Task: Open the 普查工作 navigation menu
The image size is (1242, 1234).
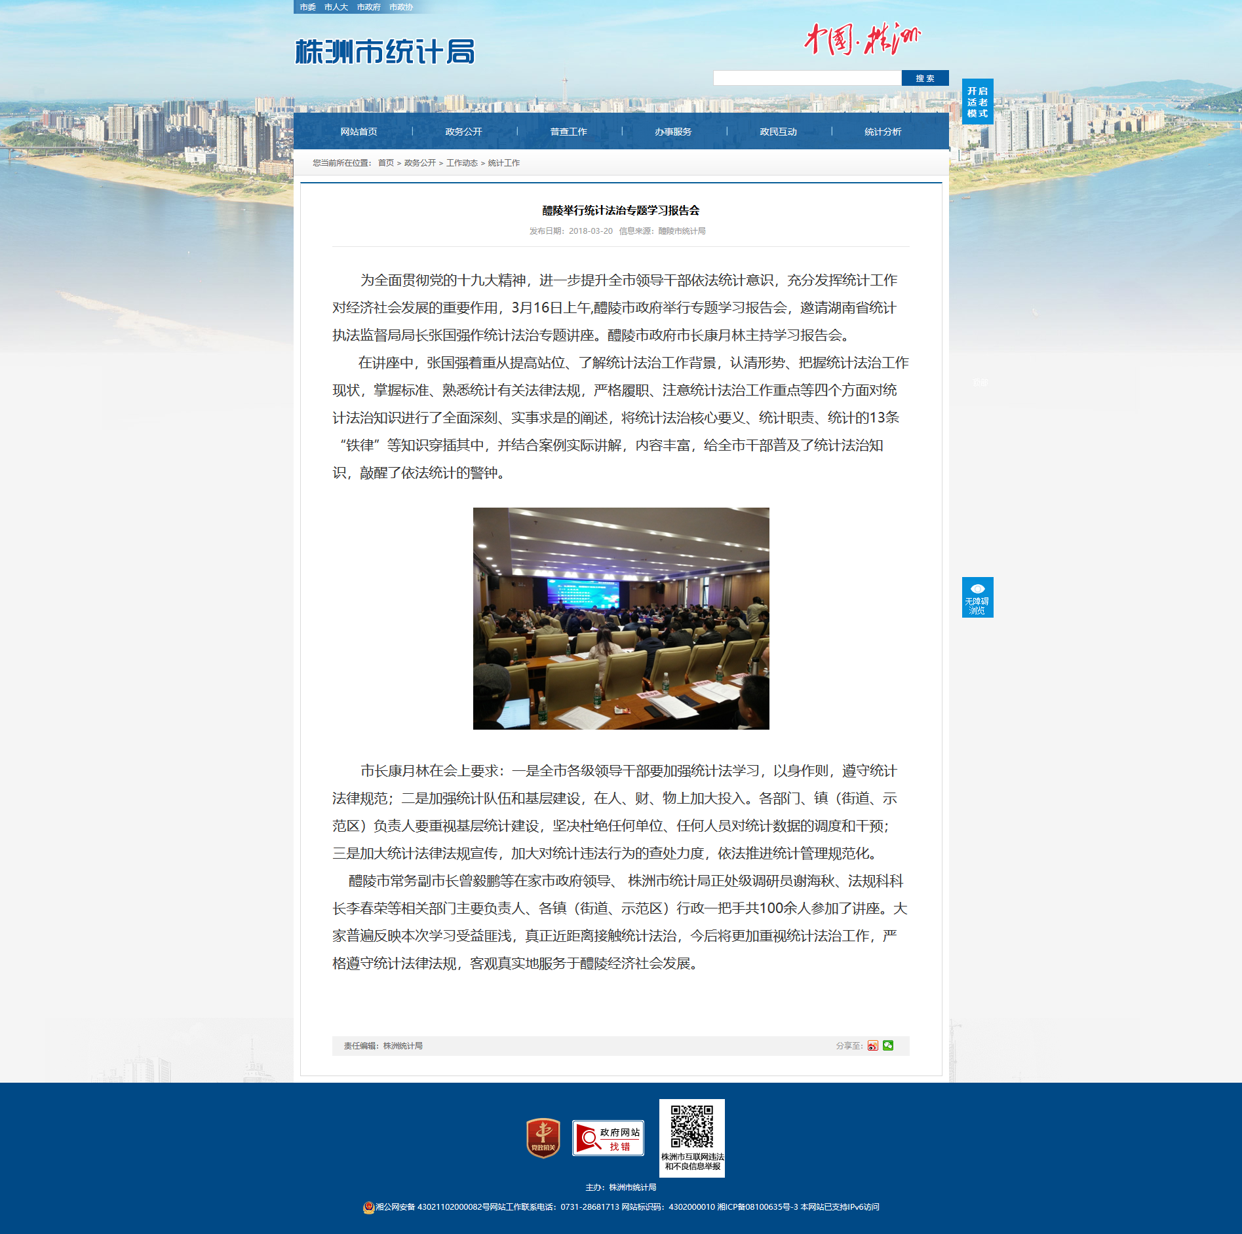Action: coord(568,132)
